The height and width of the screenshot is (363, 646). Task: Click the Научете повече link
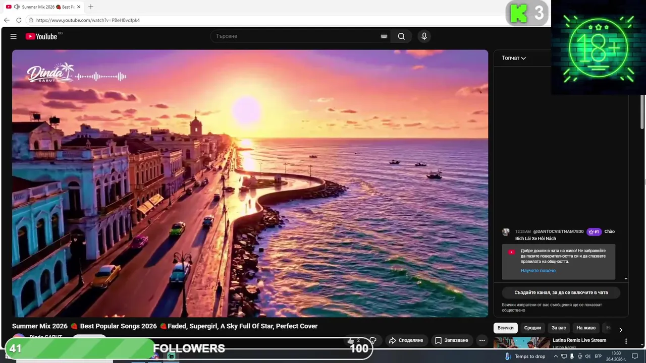tap(538, 271)
